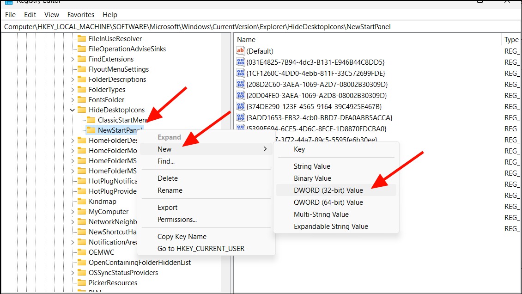The image size is (522, 294).
Task: Expand the FontsFolder key
Action: coord(73,100)
